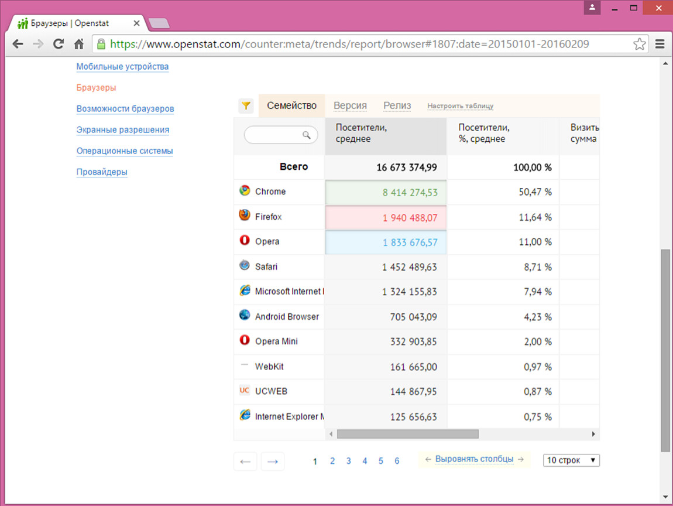The width and height of the screenshot is (673, 506).
Task: Click the Internet Explorer Mobile row icon
Action: click(x=245, y=415)
